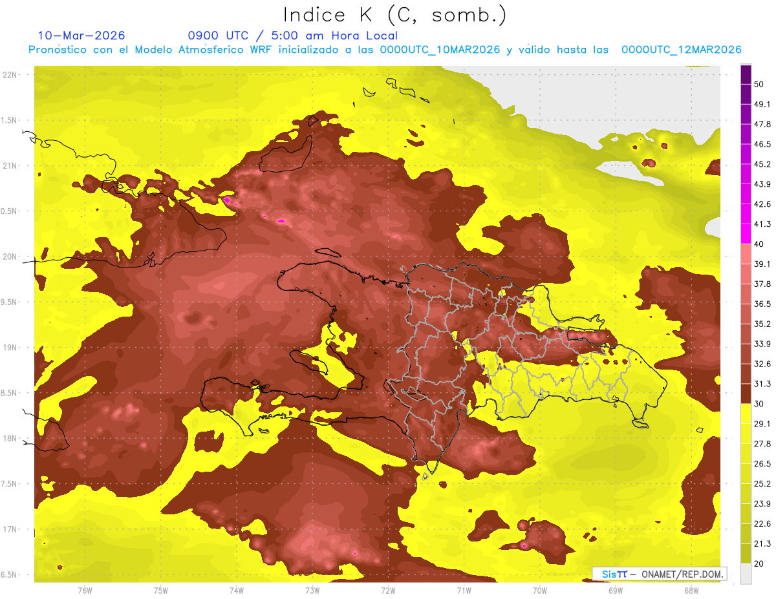Screen dimensions: 776x599
Task: Pick the bright yellow colorbar swatch between 29.1 and 30
Action: [746, 414]
